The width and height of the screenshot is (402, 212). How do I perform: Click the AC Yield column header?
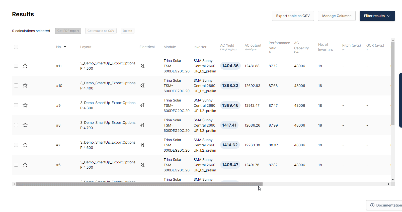(x=227, y=45)
